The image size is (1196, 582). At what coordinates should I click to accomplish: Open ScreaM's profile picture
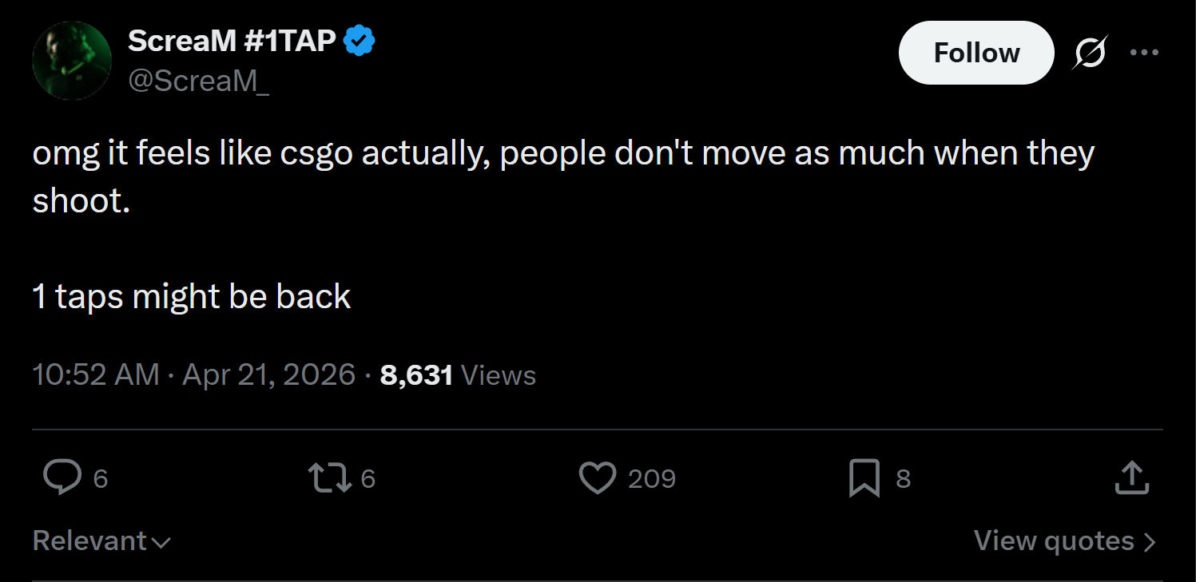click(71, 61)
